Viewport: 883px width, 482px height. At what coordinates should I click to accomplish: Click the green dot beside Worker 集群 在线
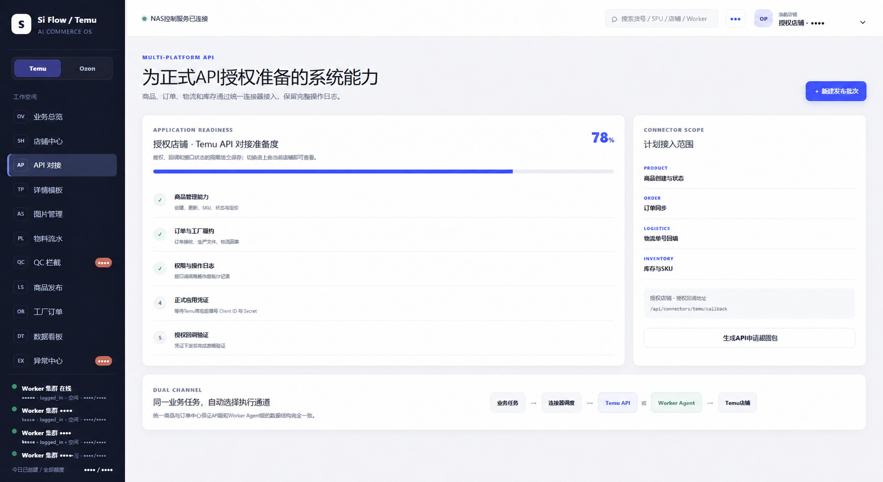pyautogui.click(x=15, y=387)
